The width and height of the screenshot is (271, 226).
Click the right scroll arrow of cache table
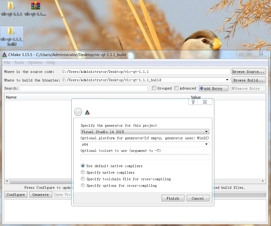pyautogui.click(x=263, y=181)
